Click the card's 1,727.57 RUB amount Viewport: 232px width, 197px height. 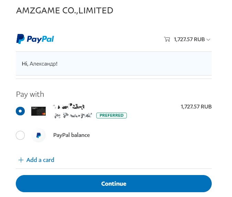(196, 107)
